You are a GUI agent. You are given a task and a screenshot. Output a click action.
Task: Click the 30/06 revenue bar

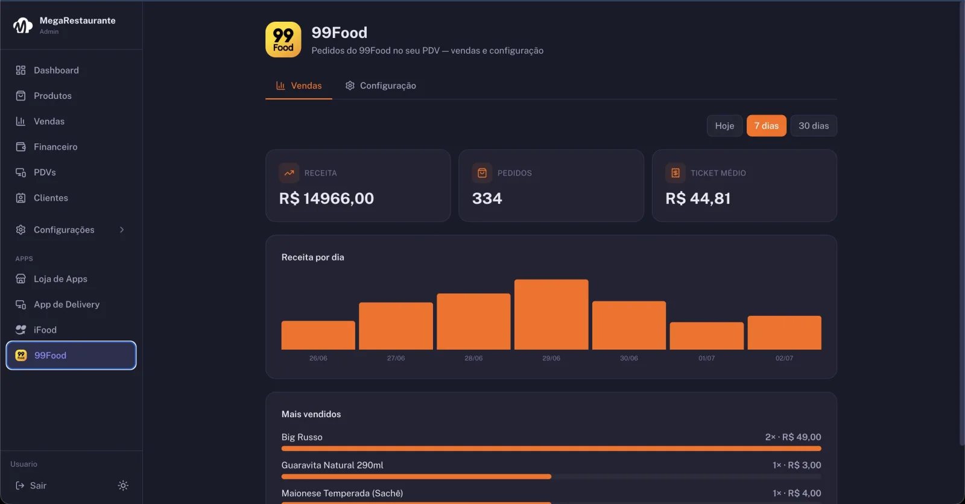pos(629,326)
